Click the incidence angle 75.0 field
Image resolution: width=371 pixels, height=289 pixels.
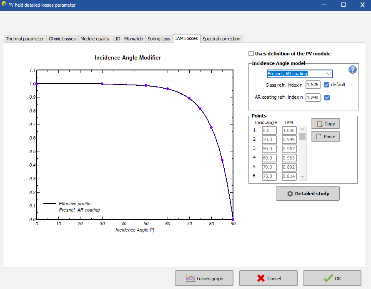coord(269,176)
